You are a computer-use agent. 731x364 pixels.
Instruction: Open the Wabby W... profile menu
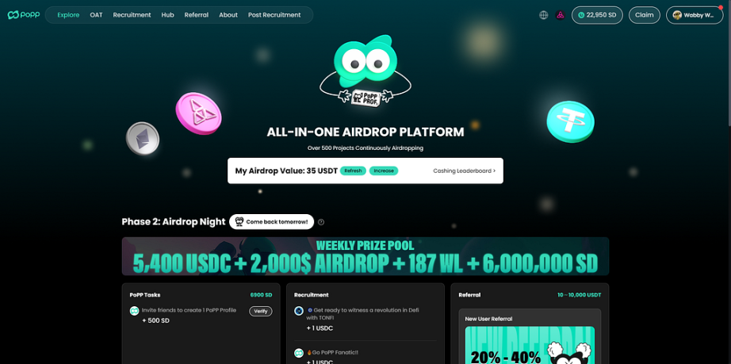click(x=695, y=15)
